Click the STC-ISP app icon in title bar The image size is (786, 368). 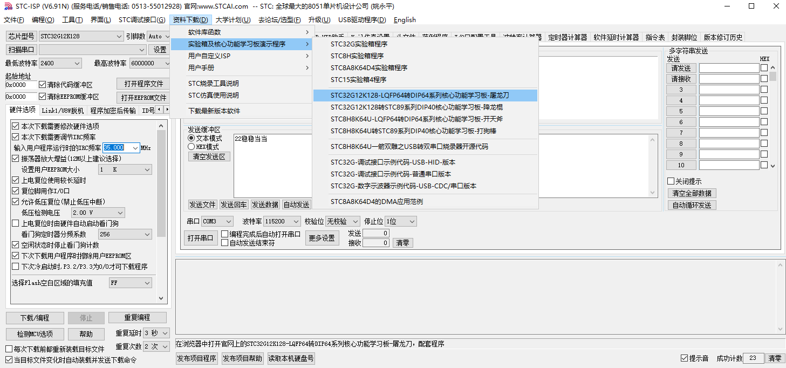pos(7,6)
